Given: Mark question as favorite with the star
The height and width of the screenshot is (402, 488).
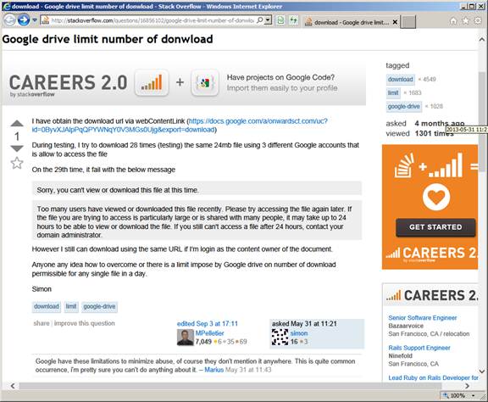Looking at the screenshot, I should pyautogui.click(x=17, y=163).
